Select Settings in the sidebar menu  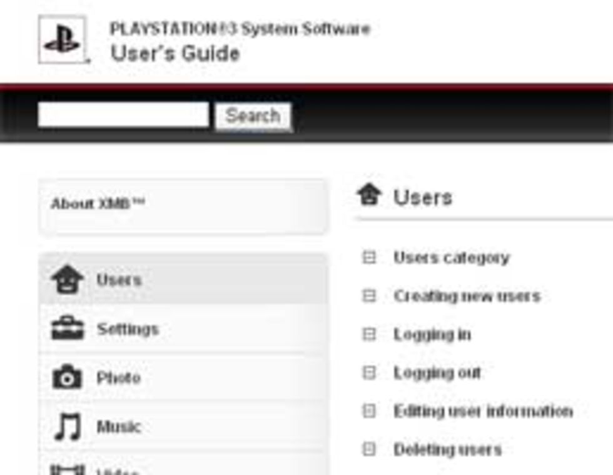[x=128, y=329]
